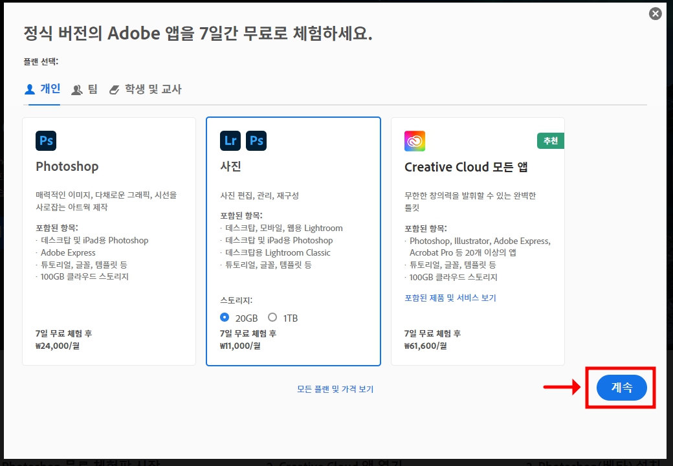
Task: Click the 포함된 항목: label in Creative Cloud card
Action: (x=425, y=228)
